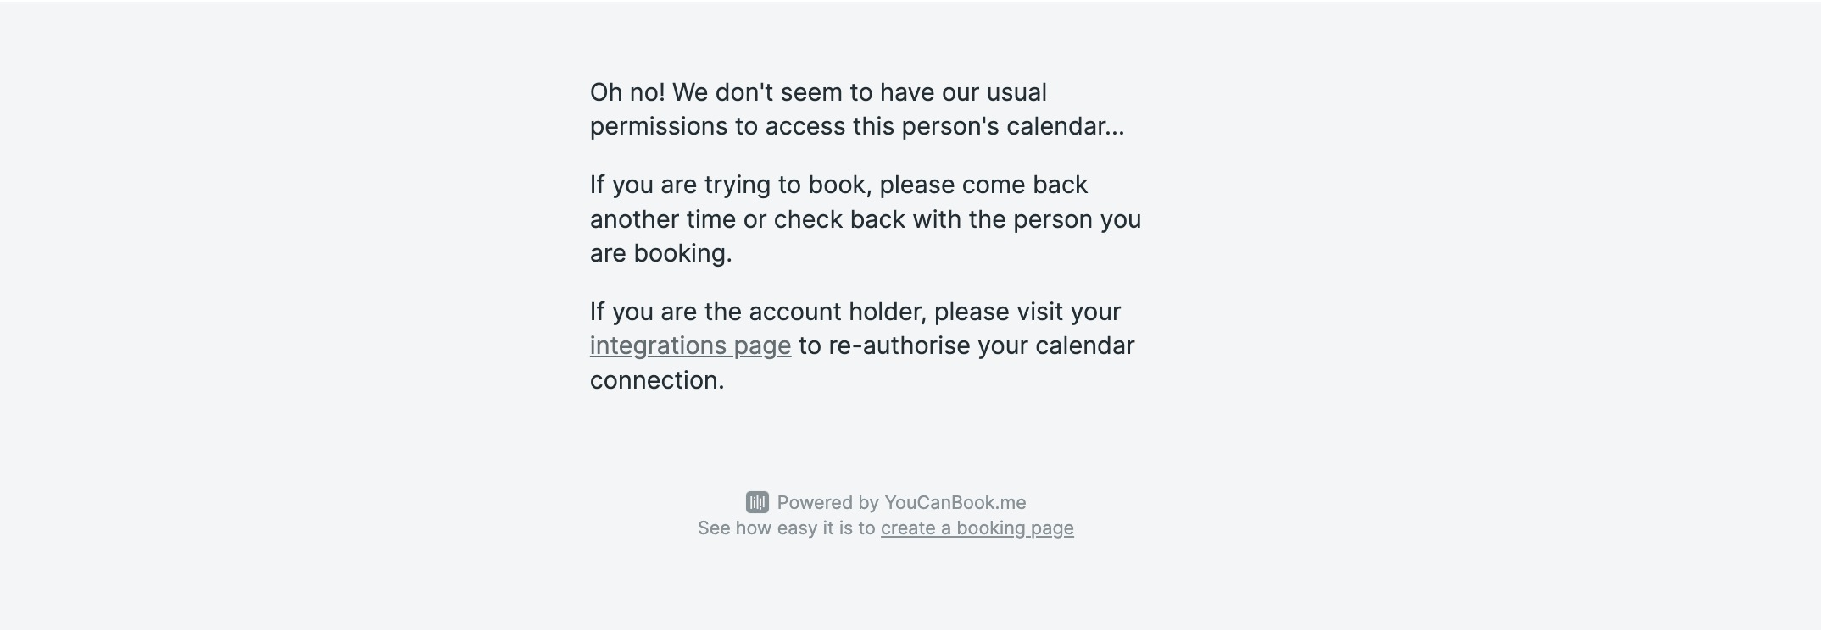This screenshot has height=630, width=1821.
Task: Click 'We don't seem to have our usual'
Action: (860, 92)
